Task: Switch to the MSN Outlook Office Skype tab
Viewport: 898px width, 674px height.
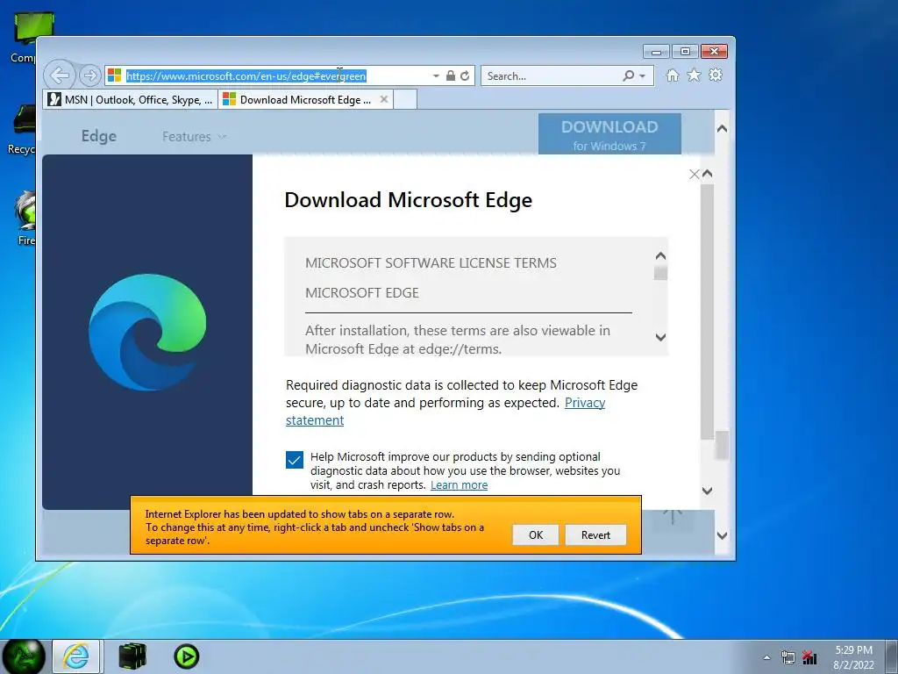Action: (x=131, y=99)
